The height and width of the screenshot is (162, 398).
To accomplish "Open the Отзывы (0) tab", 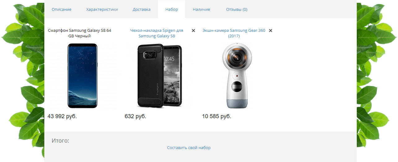I will pos(237,10).
